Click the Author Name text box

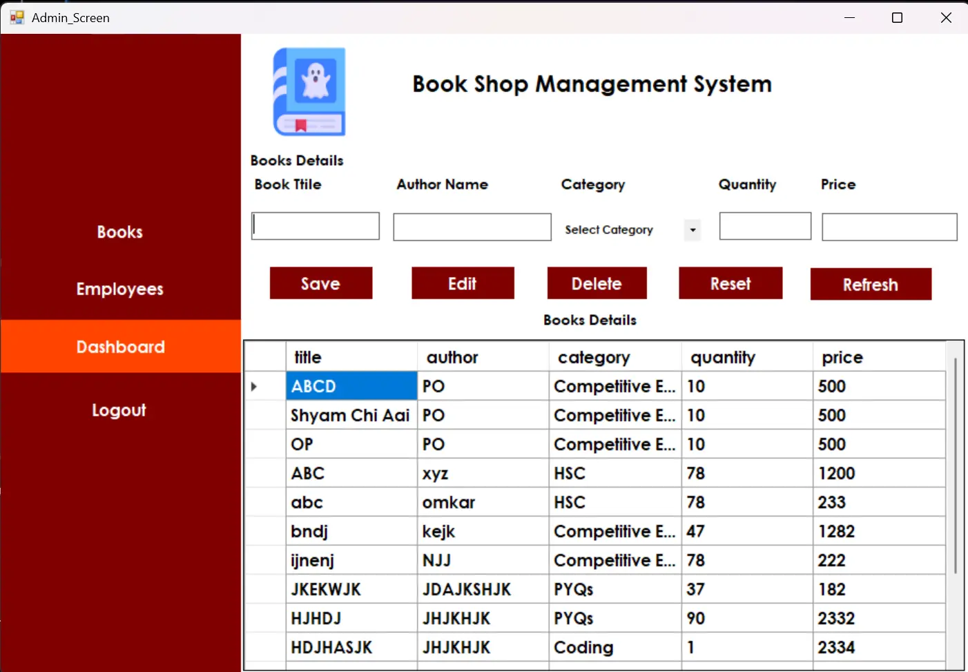pos(472,227)
